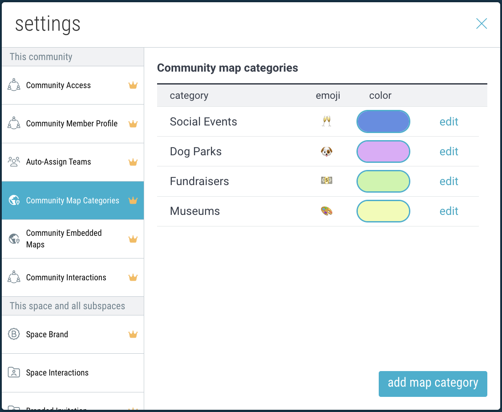Screen dimensions: 502x412
Task: Click the Auto-Assign Teams people icon
Action: point(14,162)
